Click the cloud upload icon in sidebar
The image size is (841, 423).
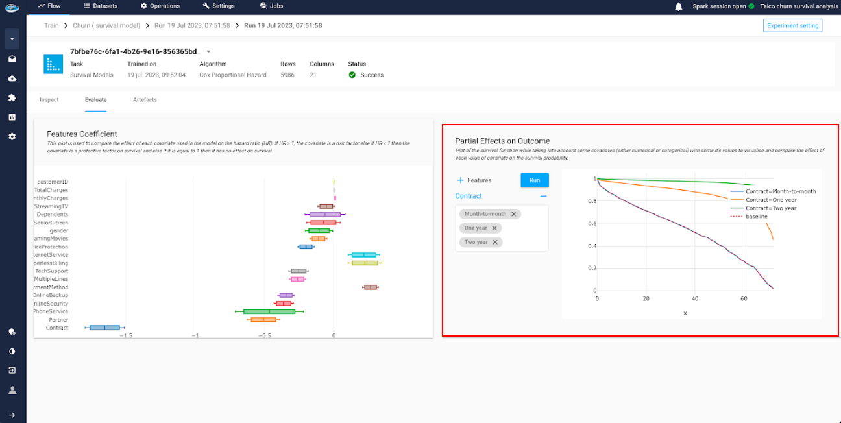click(x=12, y=79)
